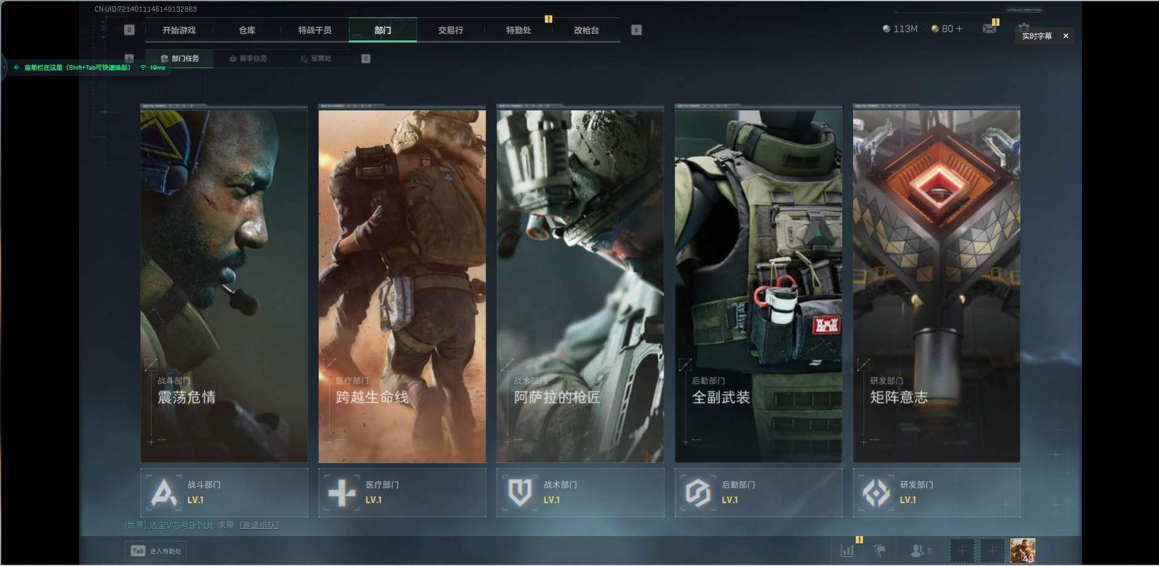Screen dimensions: 1159x566
Task: Open the 矩阵意志 mission card
Action: coord(936,284)
